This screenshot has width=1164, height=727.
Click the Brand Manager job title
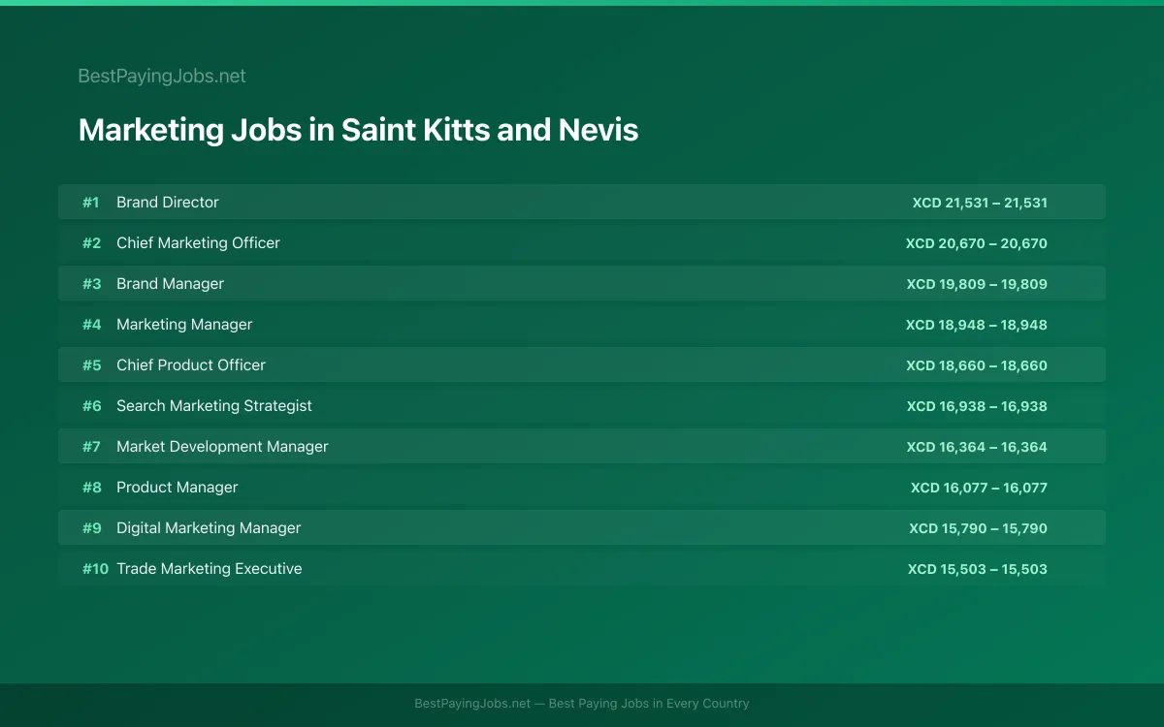pos(170,283)
